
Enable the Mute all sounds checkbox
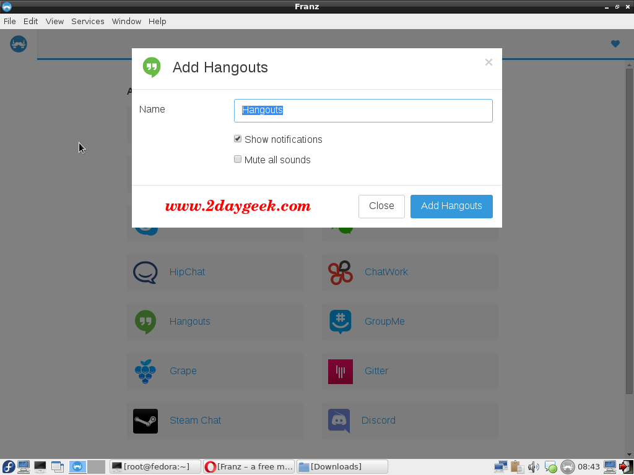point(238,159)
